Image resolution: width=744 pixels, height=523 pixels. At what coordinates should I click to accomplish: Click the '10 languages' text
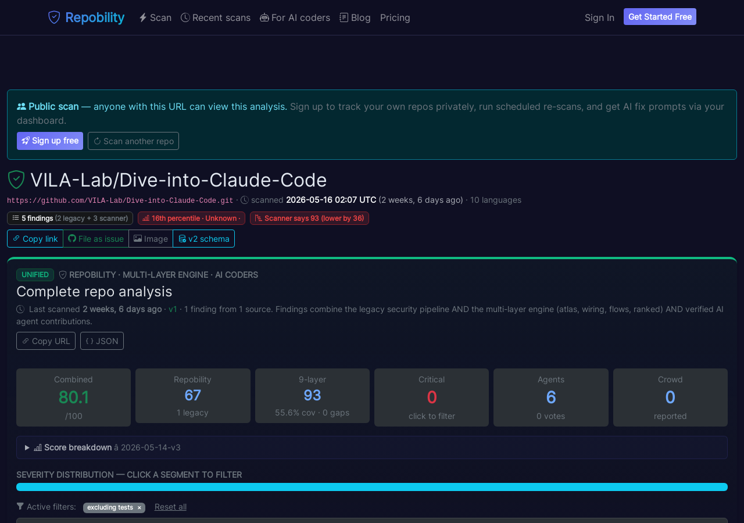[x=496, y=200]
